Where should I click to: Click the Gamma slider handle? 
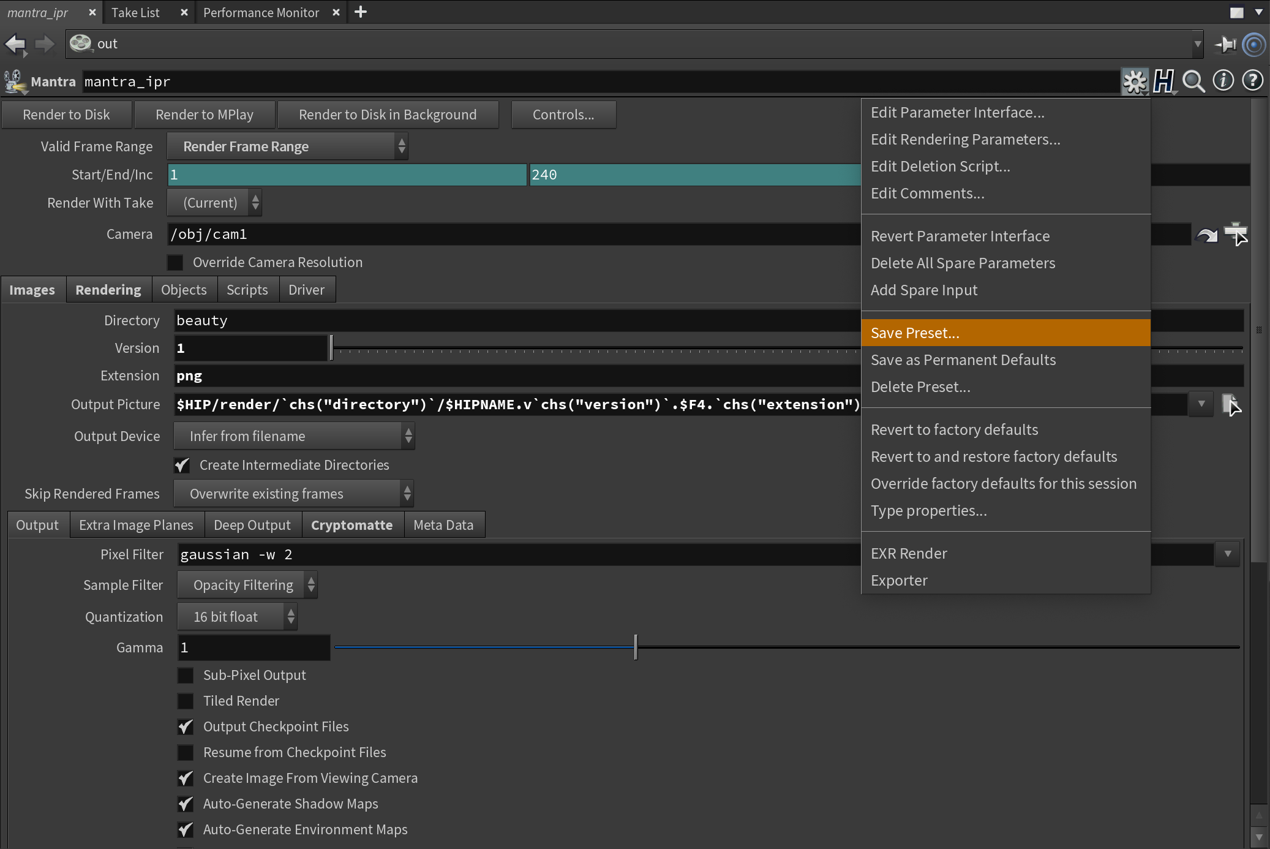[x=636, y=647]
